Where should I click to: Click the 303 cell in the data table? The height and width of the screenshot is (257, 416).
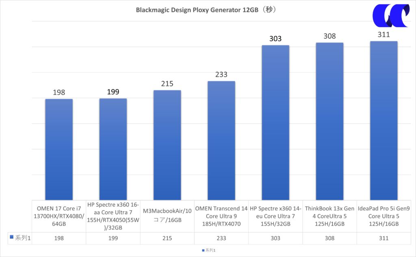pos(275,238)
